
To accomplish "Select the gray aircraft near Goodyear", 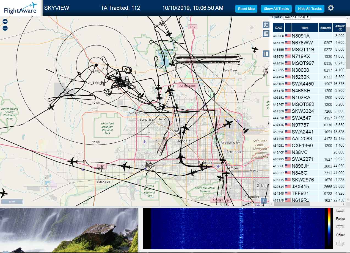I will (x=149, y=164).
